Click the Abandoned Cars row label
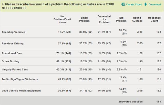This screenshot has width=164, height=105. (x=12, y=53)
